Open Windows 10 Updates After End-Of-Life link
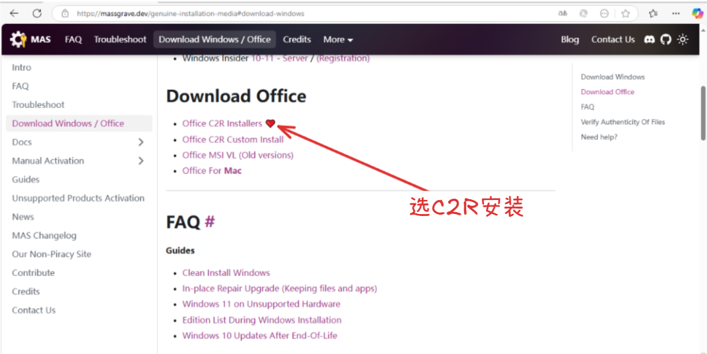 point(260,335)
